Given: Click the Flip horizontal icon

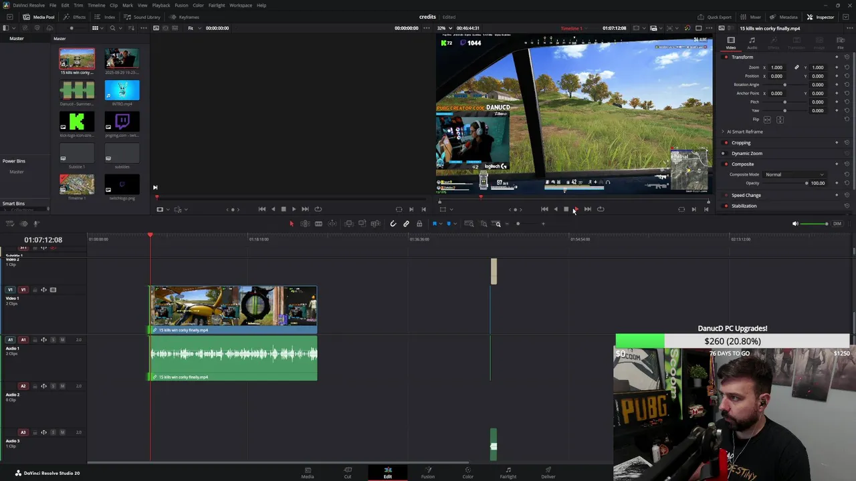Looking at the screenshot, I should pyautogui.click(x=767, y=119).
